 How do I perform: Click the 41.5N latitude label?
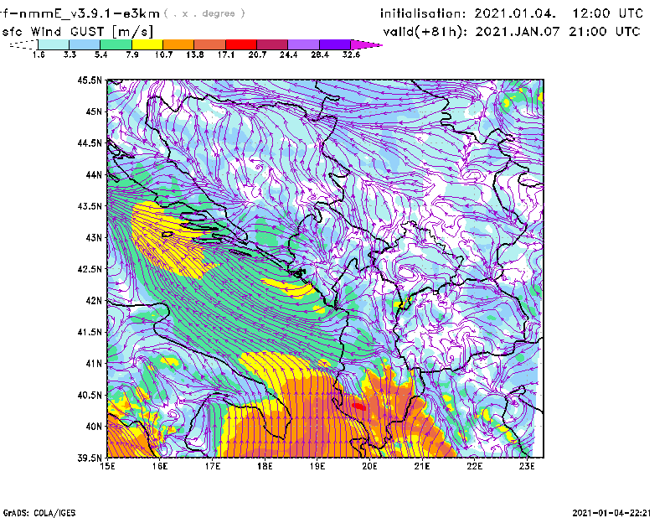click(x=90, y=332)
